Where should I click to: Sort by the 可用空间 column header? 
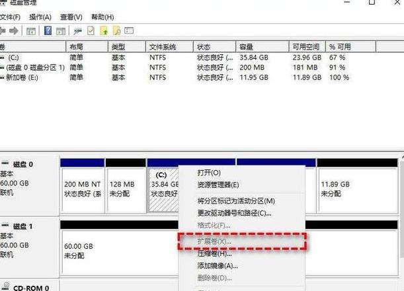pos(307,47)
